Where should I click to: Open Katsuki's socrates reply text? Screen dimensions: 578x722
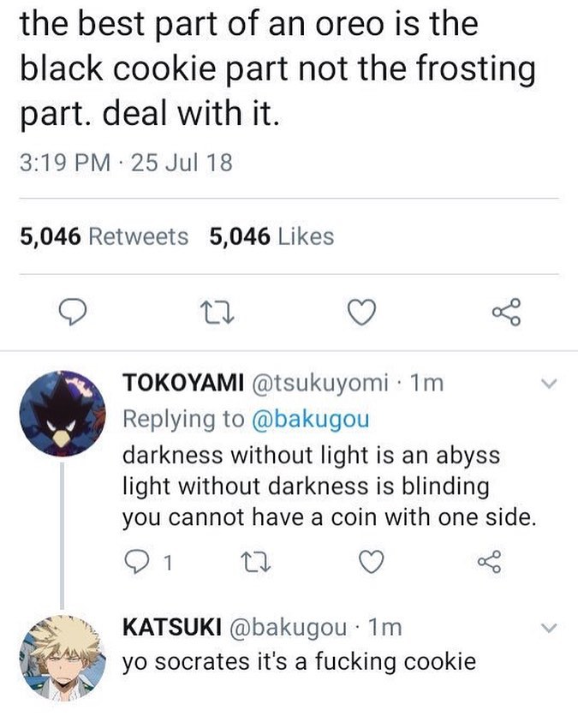[x=299, y=661]
